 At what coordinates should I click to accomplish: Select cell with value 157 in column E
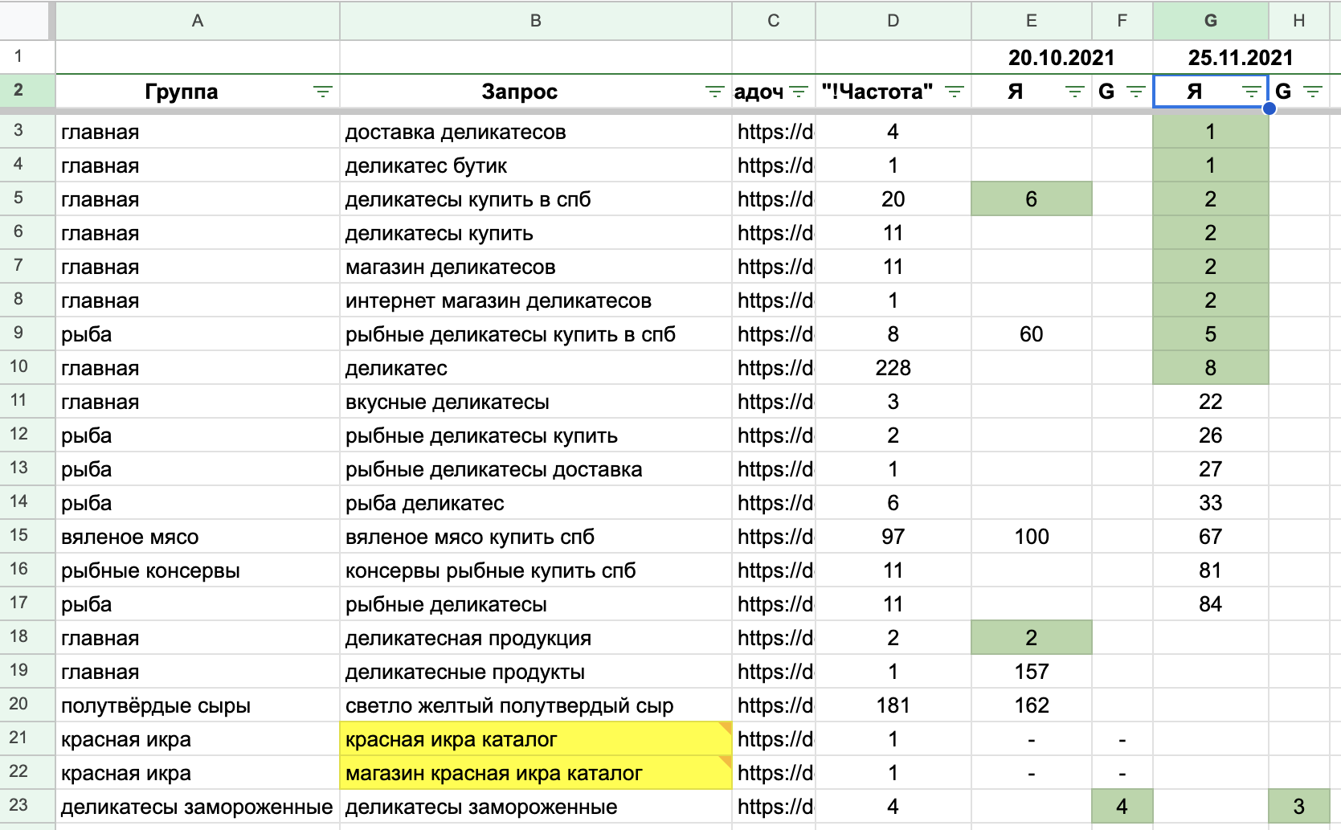pyautogui.click(x=1032, y=672)
